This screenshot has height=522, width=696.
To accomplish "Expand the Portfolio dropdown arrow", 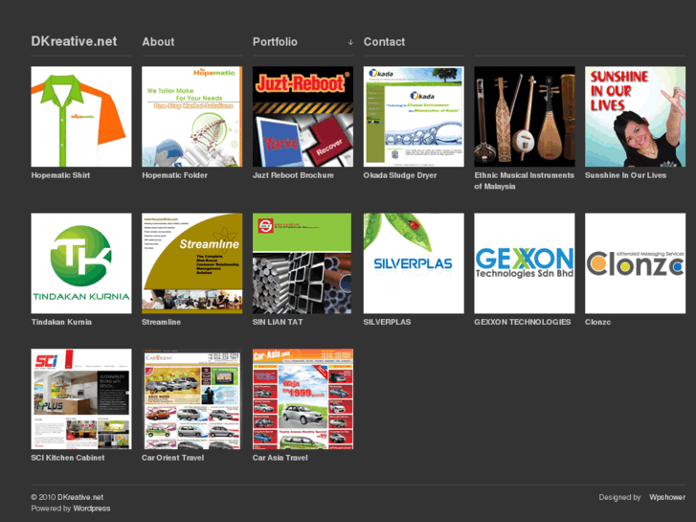I will tap(350, 42).
